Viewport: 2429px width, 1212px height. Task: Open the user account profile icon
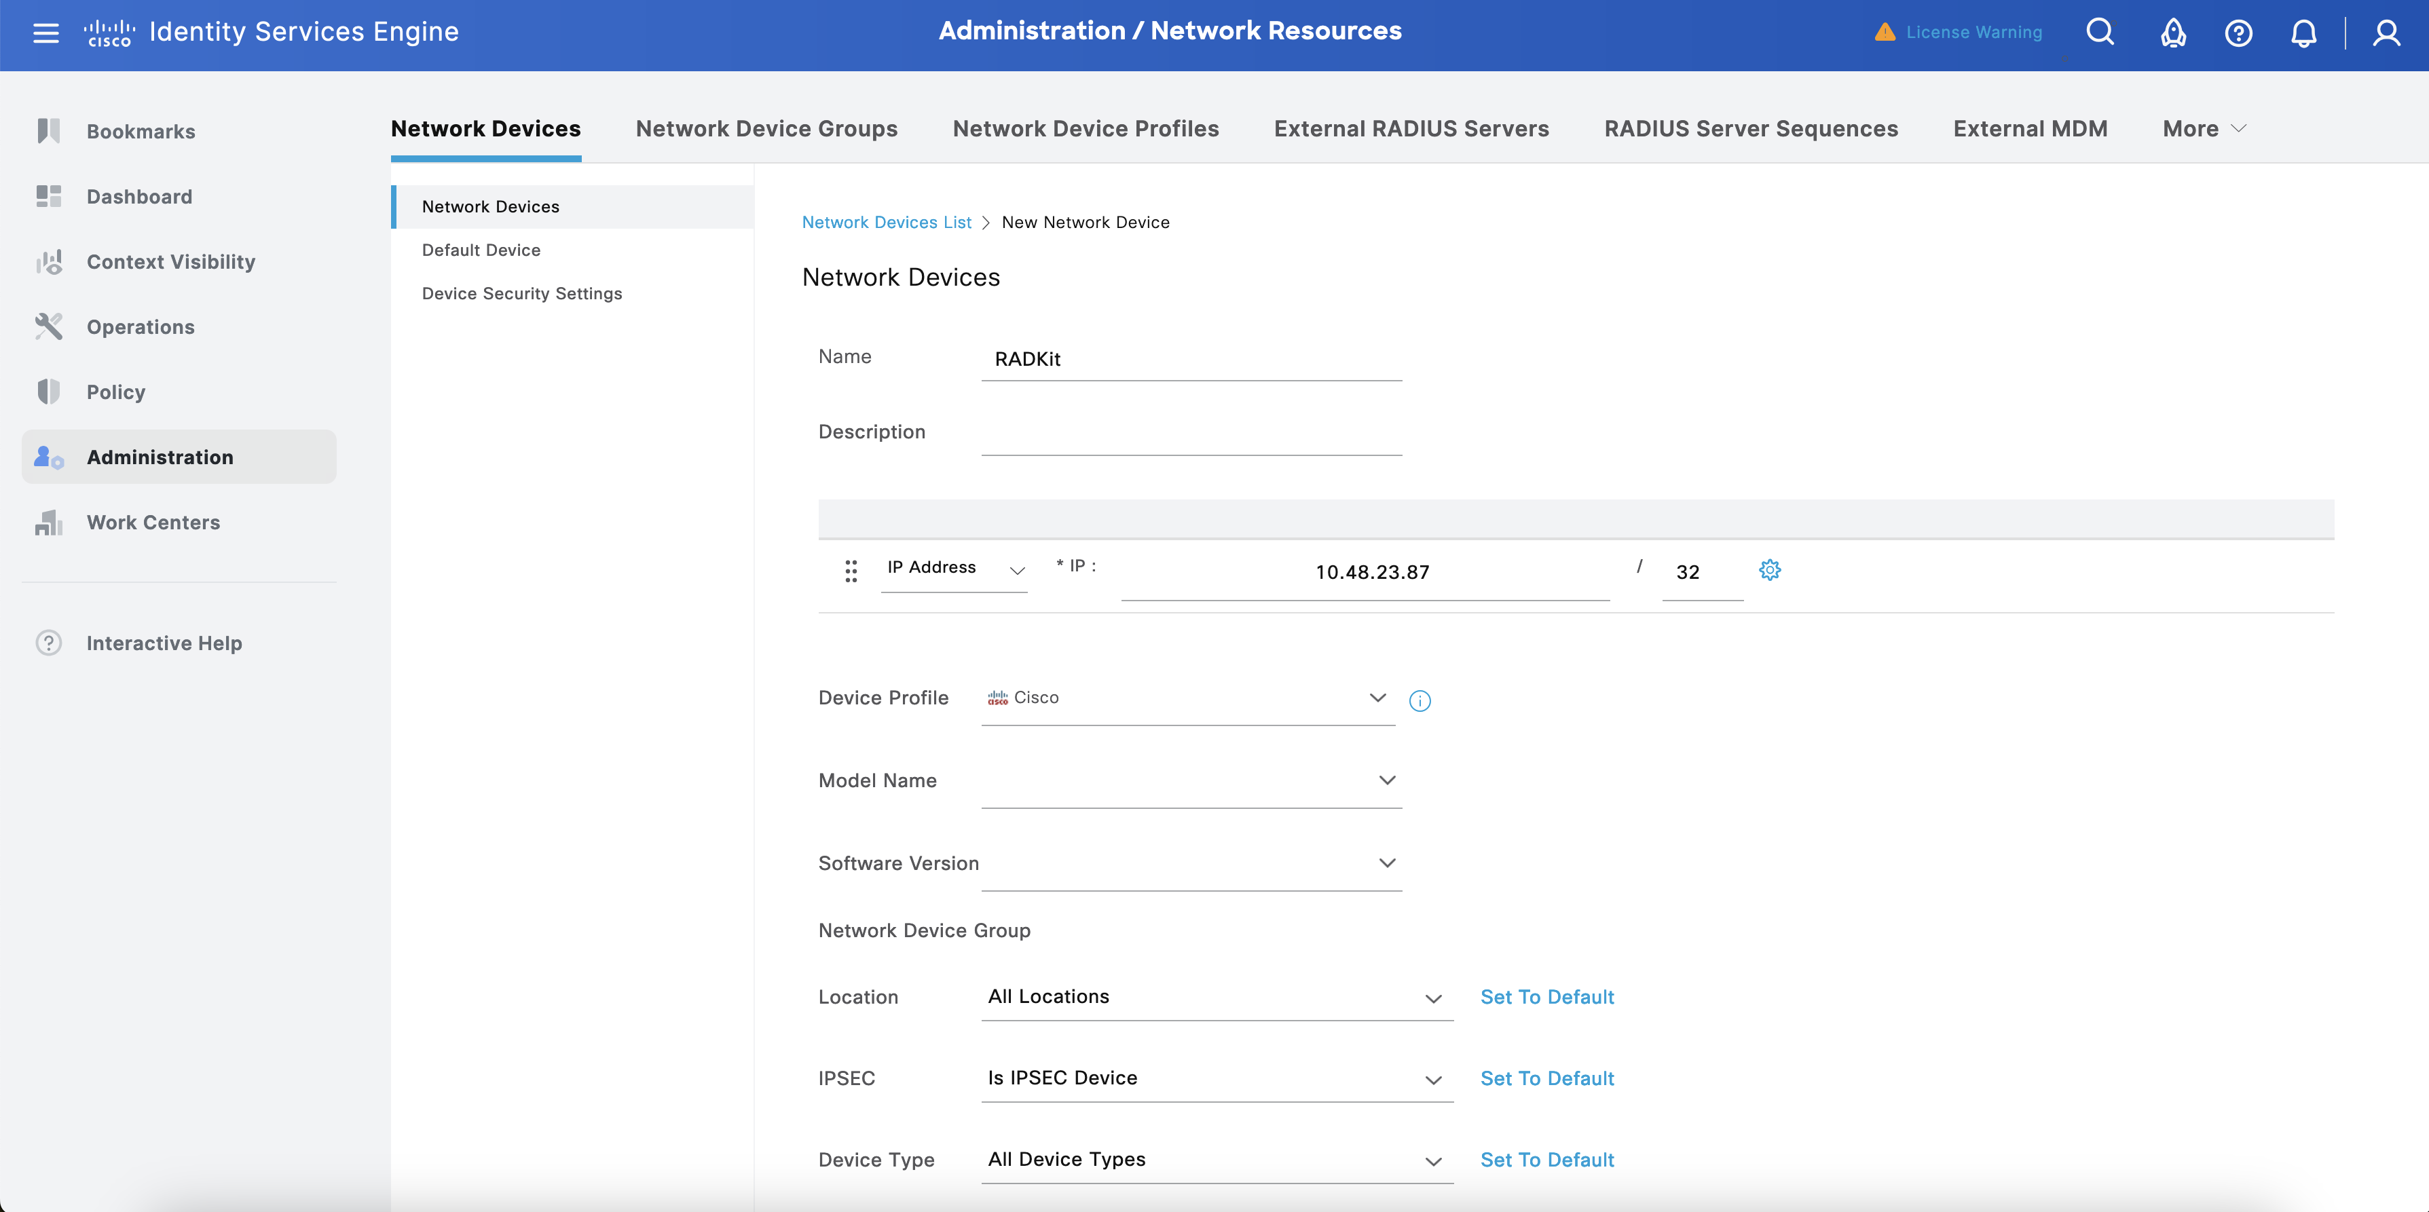pyautogui.click(x=2386, y=33)
